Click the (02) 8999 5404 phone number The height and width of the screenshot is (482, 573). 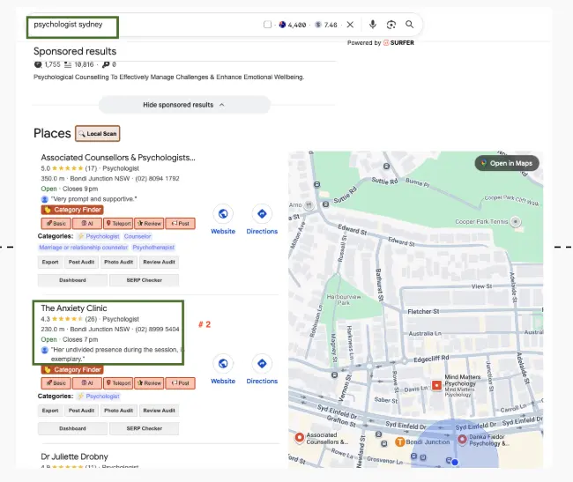(x=157, y=329)
